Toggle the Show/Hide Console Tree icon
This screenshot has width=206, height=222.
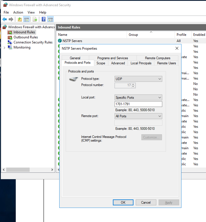26,19
